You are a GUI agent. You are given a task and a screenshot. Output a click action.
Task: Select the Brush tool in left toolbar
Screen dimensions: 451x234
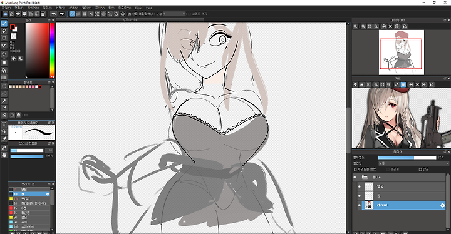click(x=4, y=23)
